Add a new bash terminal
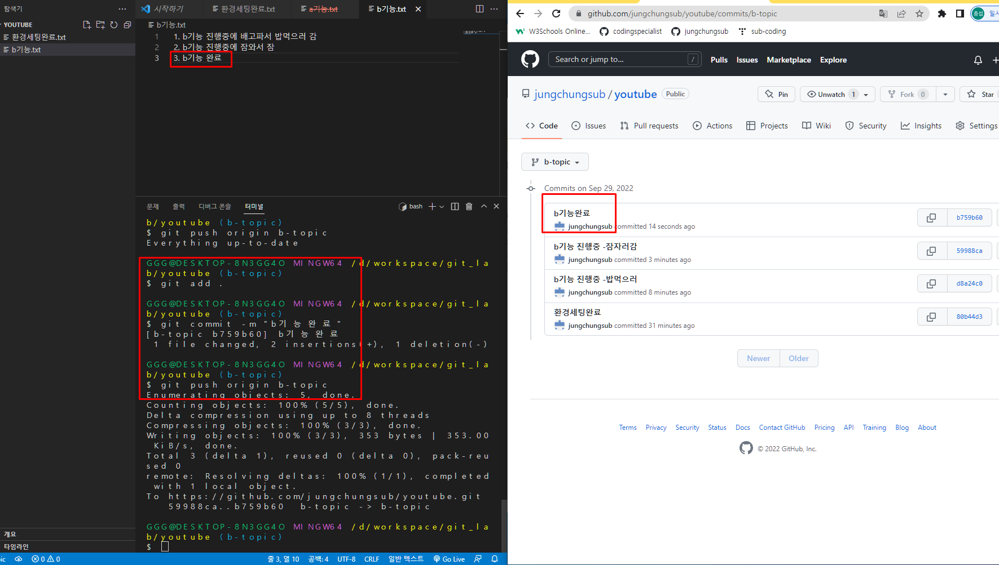Image resolution: width=999 pixels, height=565 pixels. (x=432, y=207)
